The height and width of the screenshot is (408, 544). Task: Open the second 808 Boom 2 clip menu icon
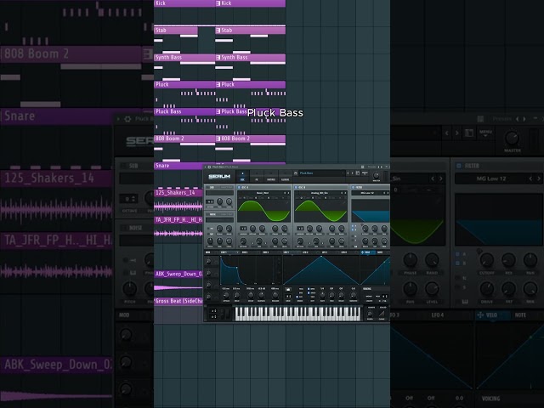pyautogui.click(x=218, y=139)
